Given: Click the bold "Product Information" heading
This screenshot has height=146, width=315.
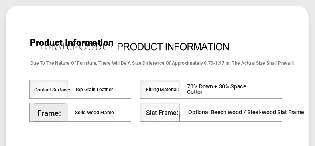Looking at the screenshot, I should (x=72, y=43).
